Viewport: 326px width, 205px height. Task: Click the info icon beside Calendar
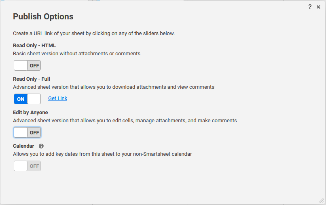tap(41, 146)
